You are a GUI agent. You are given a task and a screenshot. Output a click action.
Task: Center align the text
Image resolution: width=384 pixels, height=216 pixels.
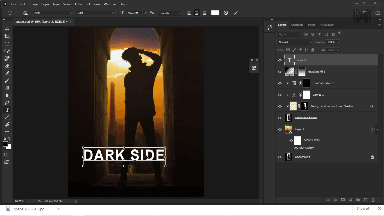197,13
